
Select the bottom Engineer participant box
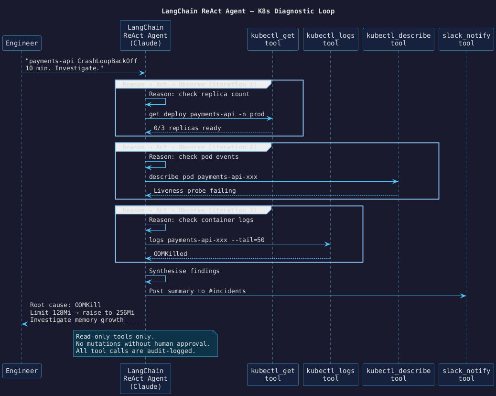[22, 371]
